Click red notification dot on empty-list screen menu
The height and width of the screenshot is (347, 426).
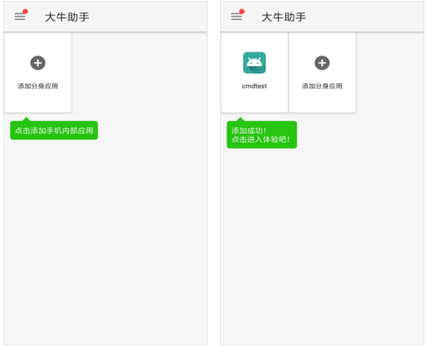point(25,11)
